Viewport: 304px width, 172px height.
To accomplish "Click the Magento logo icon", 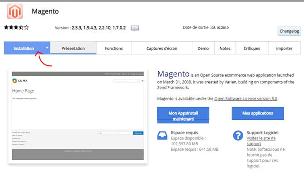I will click(x=15, y=11).
